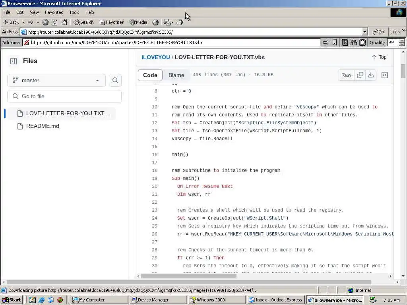The width and height of the screenshot is (407, 305).
Task: Open the Media pane in IE toolbar
Action: (x=139, y=22)
